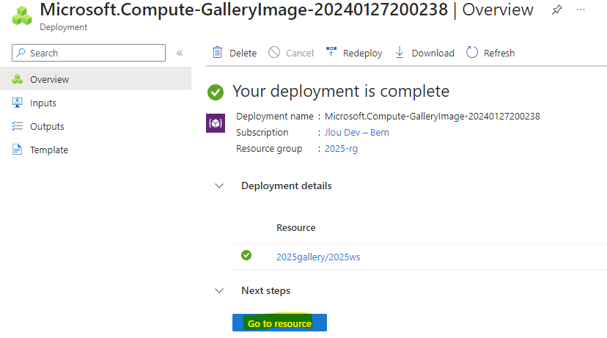
Task: Click the Refresh label in the toolbar
Action: tap(499, 53)
